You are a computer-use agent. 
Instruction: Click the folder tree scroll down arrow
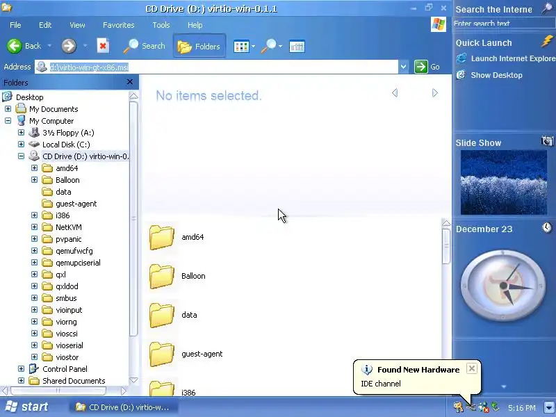133,380
